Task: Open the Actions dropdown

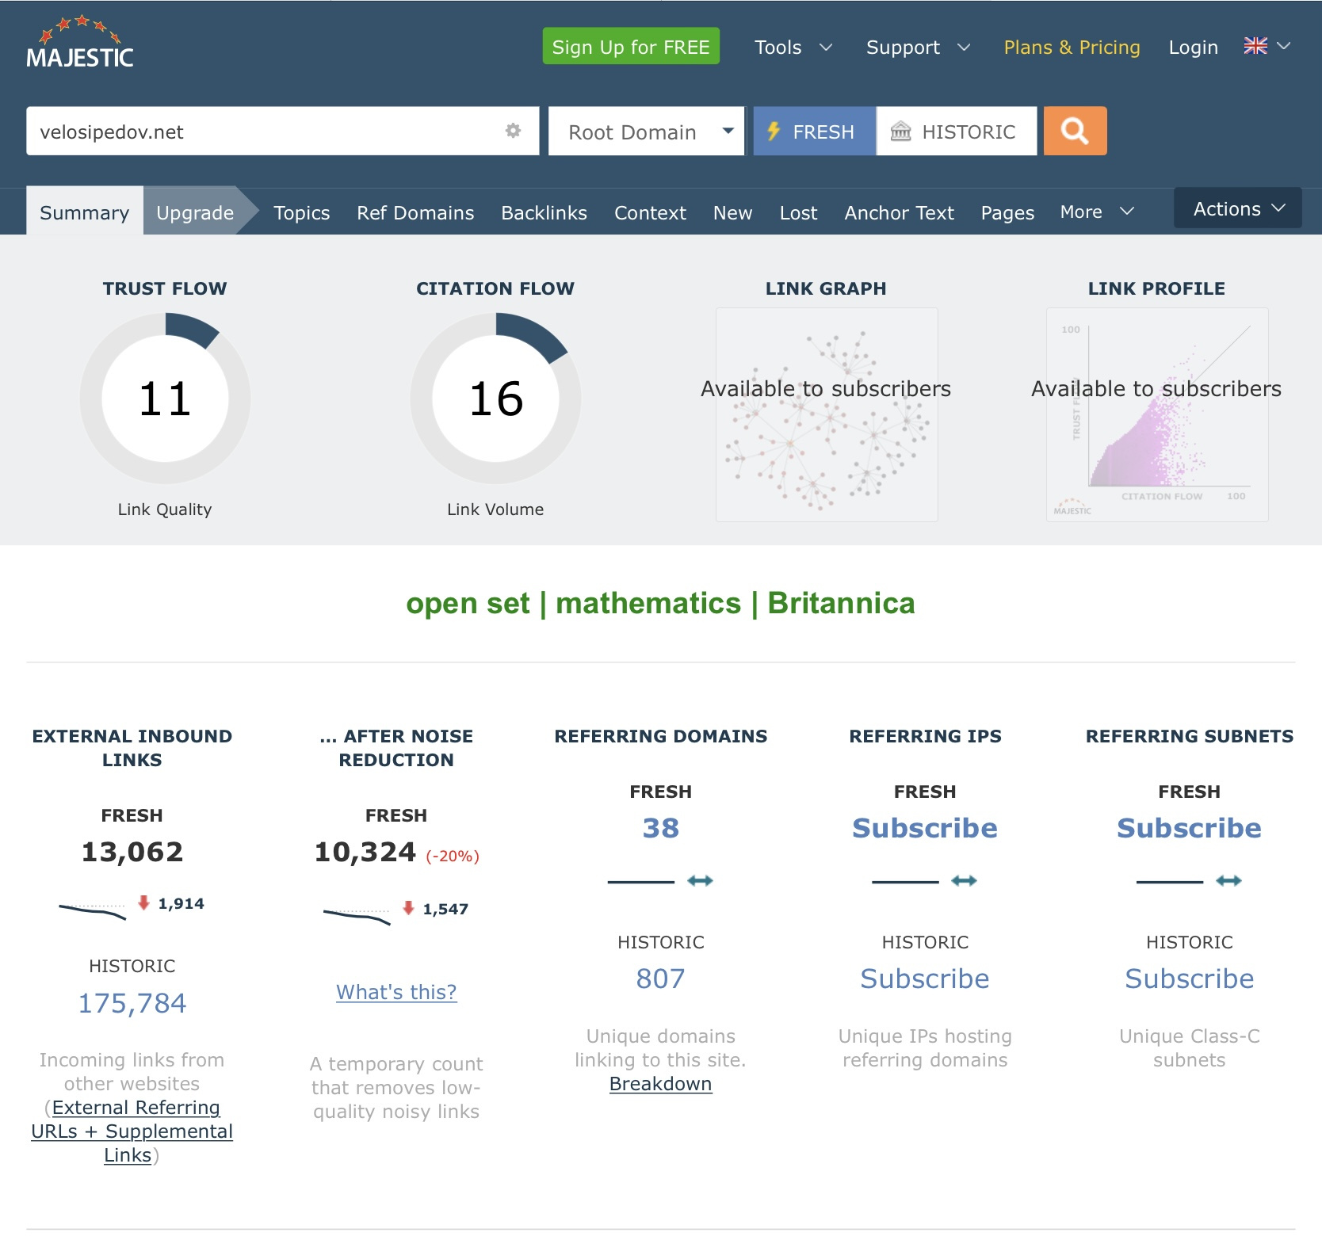Action: pyautogui.click(x=1238, y=208)
